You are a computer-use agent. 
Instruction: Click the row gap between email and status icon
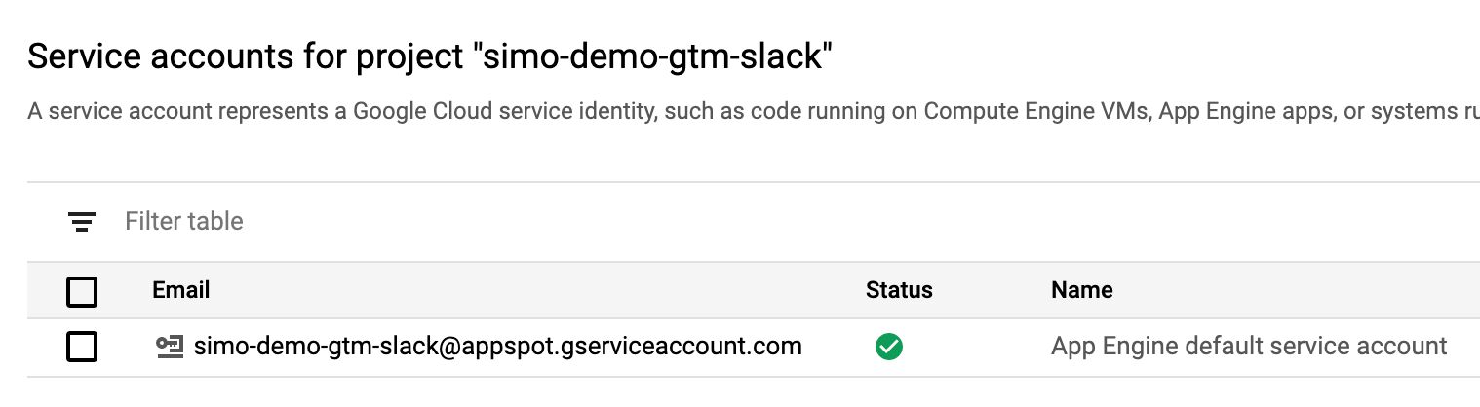click(838, 347)
